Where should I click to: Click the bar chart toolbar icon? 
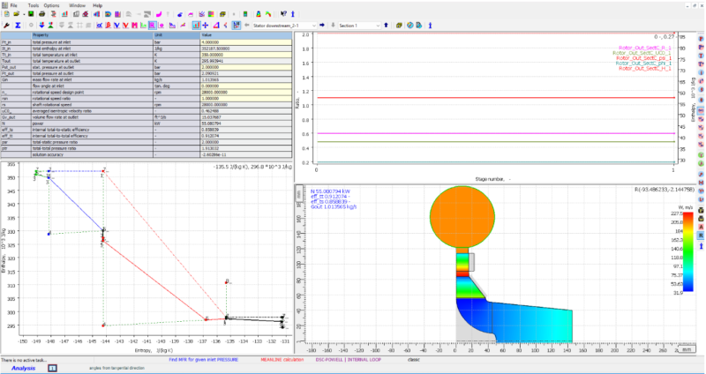pyautogui.click(x=64, y=14)
